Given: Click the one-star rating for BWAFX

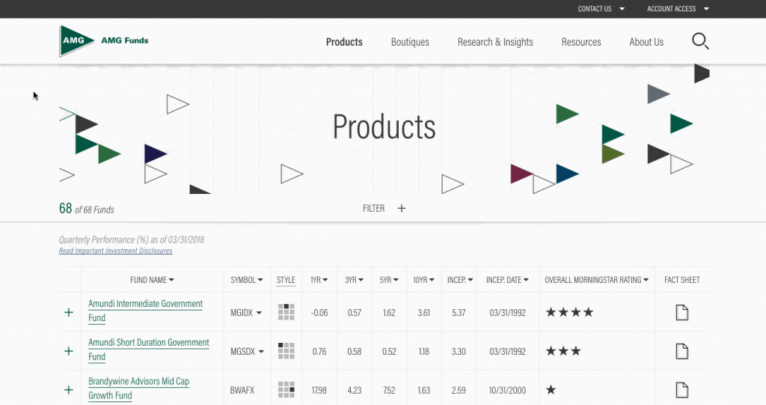Looking at the screenshot, I should point(551,390).
